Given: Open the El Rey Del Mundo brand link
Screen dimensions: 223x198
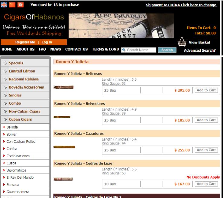Looking at the screenshot, I should (x=20, y=177).
